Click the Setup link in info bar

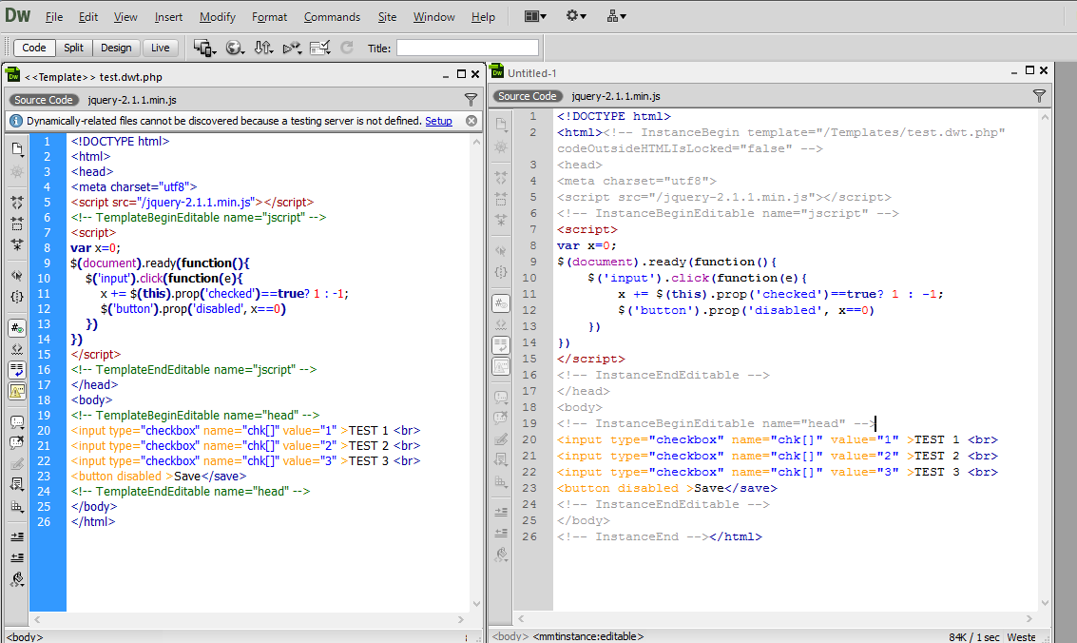click(439, 121)
